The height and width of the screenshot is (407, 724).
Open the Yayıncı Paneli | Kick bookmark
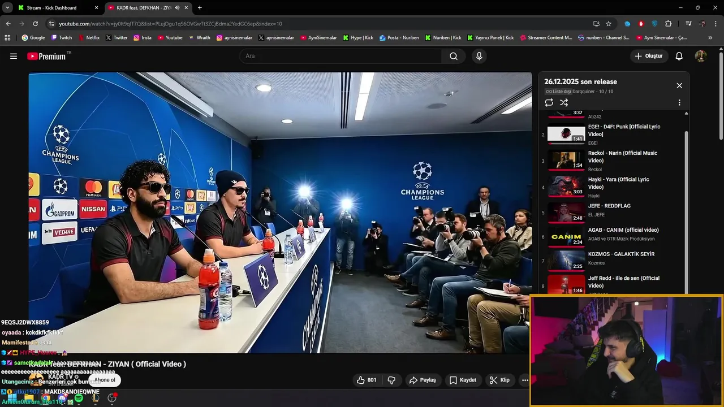(490, 38)
